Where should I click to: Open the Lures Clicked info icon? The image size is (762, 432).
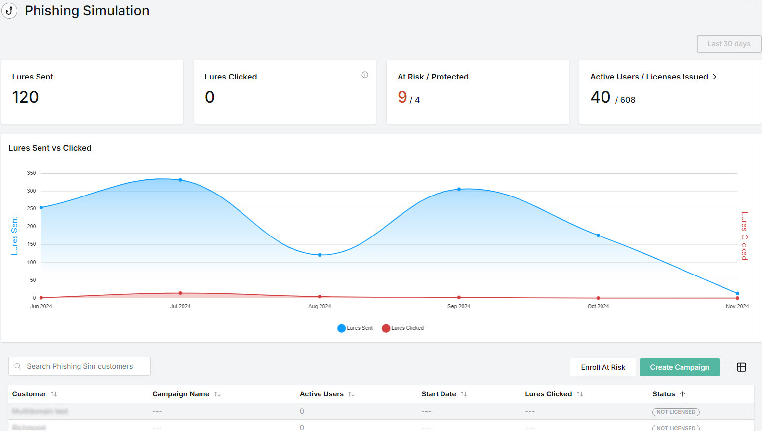(365, 75)
